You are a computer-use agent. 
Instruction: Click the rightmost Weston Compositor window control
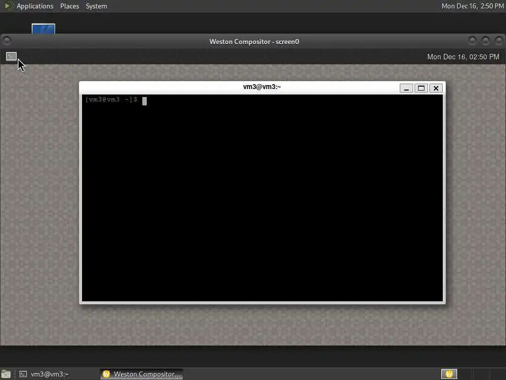coord(499,41)
